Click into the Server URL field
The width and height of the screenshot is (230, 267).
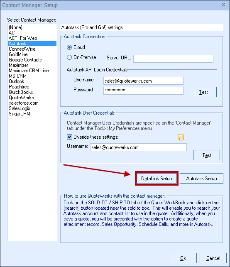[x=173, y=59]
